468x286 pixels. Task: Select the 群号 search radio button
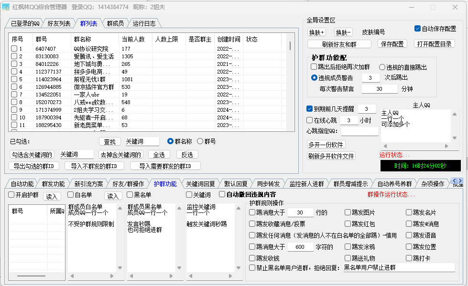point(200,141)
